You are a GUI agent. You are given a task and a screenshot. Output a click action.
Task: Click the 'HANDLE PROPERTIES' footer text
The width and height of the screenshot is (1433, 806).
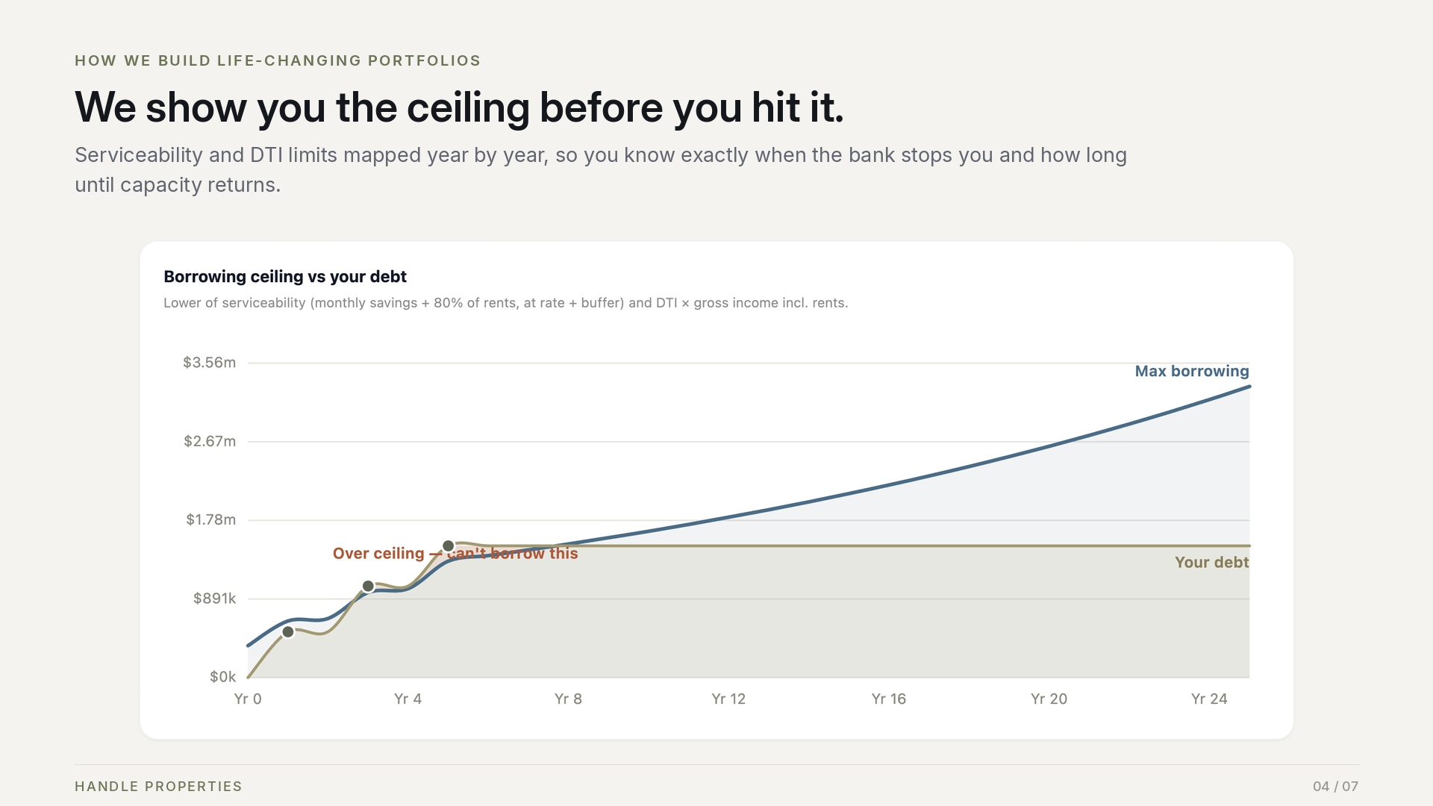[x=158, y=787]
